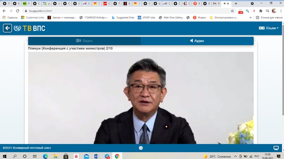Open Word from the taskbar
The image size is (284, 159).
pos(96,156)
